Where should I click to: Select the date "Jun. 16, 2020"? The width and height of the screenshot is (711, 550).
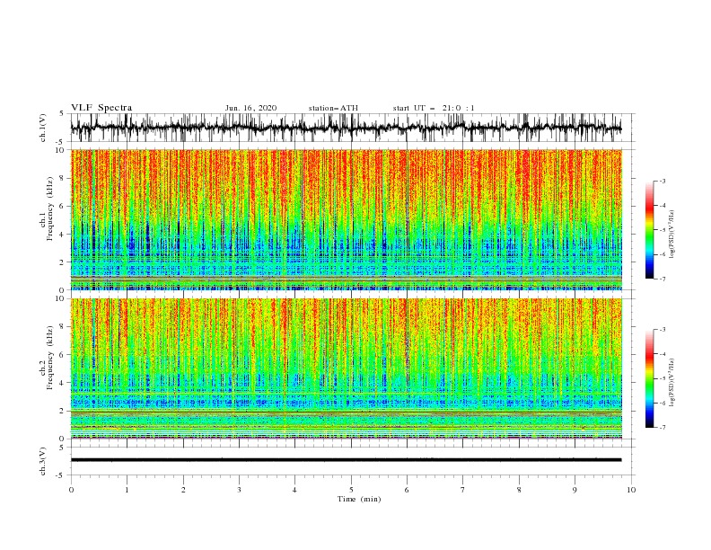coord(250,108)
